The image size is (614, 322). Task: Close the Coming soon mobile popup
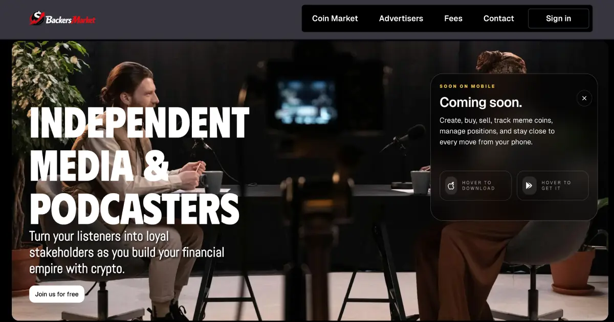(584, 98)
